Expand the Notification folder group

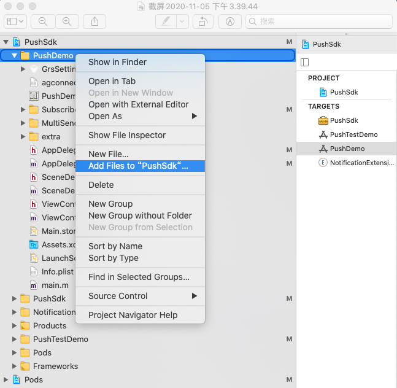(x=15, y=312)
